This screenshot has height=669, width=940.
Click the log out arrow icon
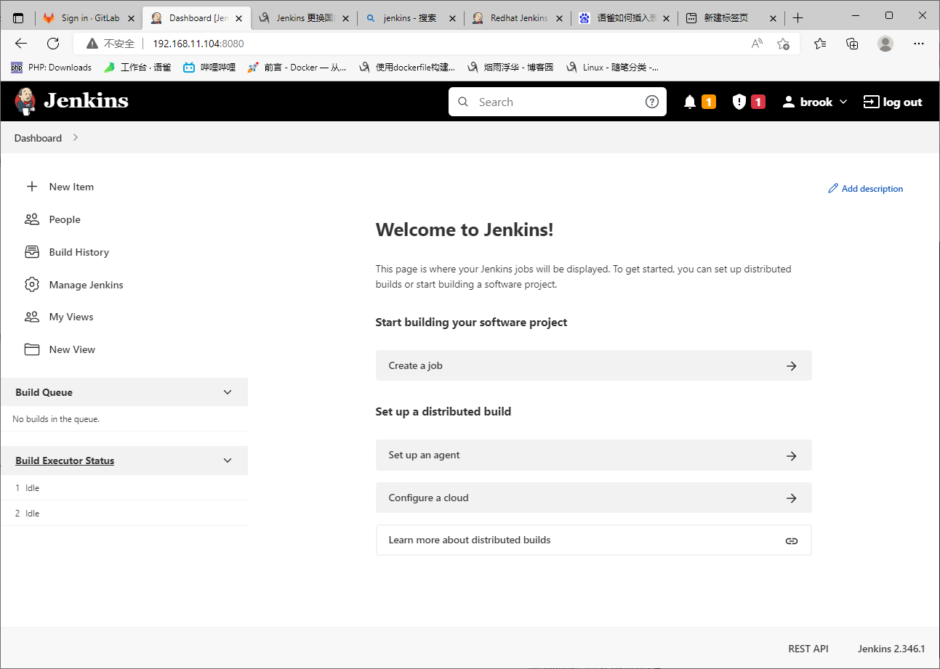click(871, 102)
